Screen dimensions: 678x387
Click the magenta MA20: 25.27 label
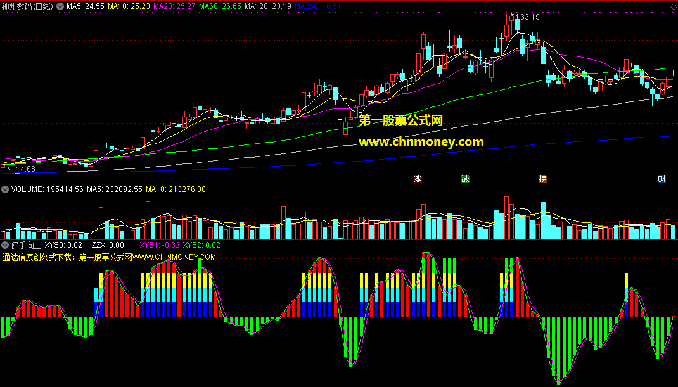pyautogui.click(x=174, y=6)
